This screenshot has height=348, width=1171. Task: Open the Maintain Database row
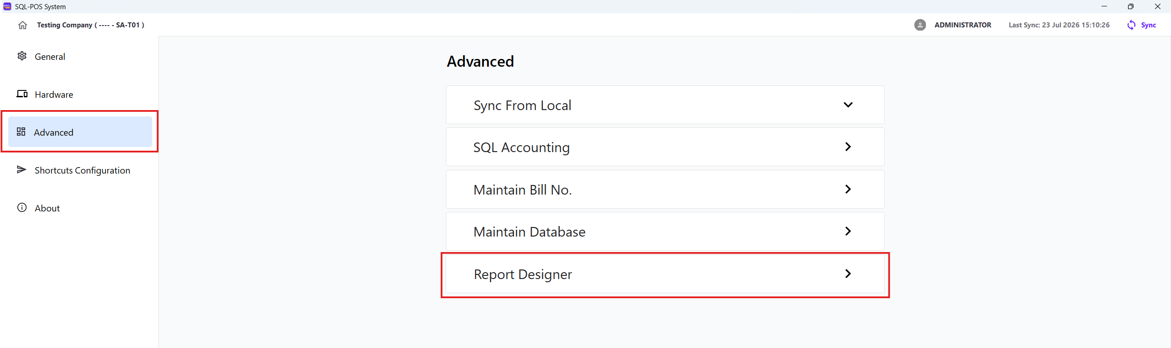click(x=665, y=232)
